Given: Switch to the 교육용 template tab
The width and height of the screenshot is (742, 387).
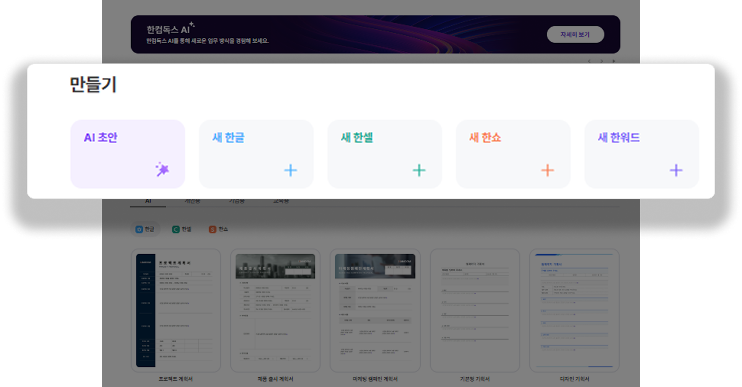Looking at the screenshot, I should [x=281, y=201].
